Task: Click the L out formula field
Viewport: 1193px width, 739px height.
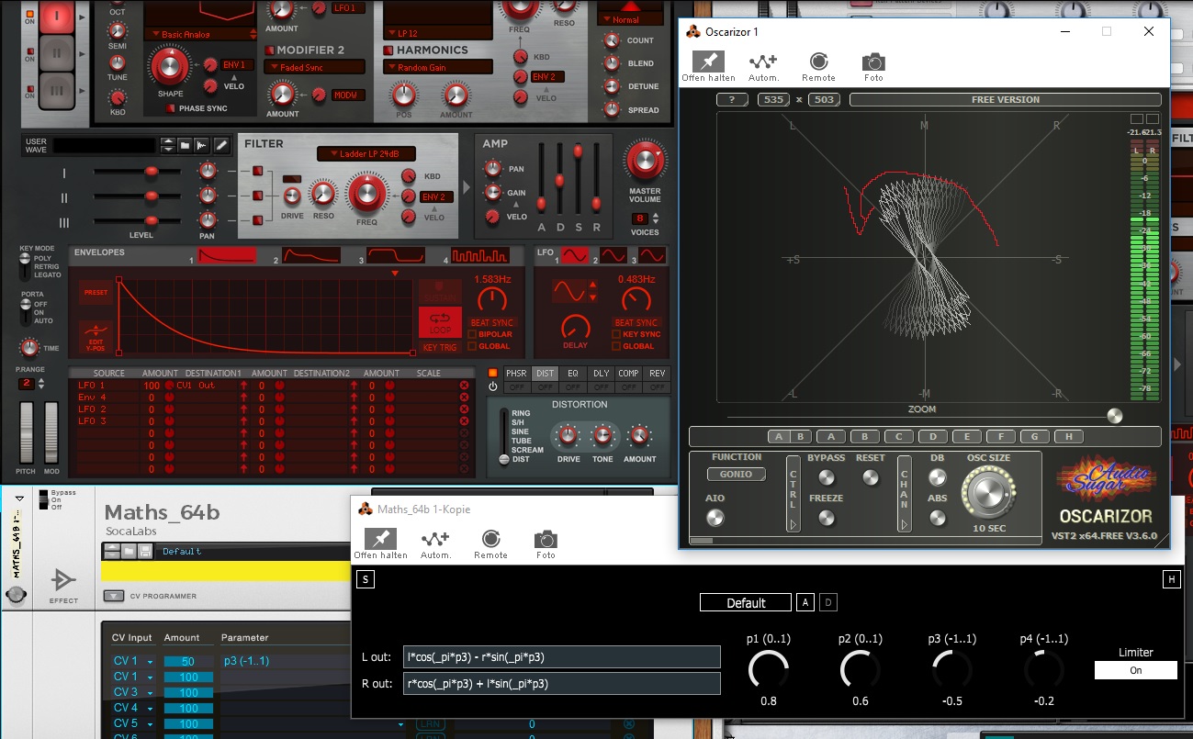Action: pos(562,656)
